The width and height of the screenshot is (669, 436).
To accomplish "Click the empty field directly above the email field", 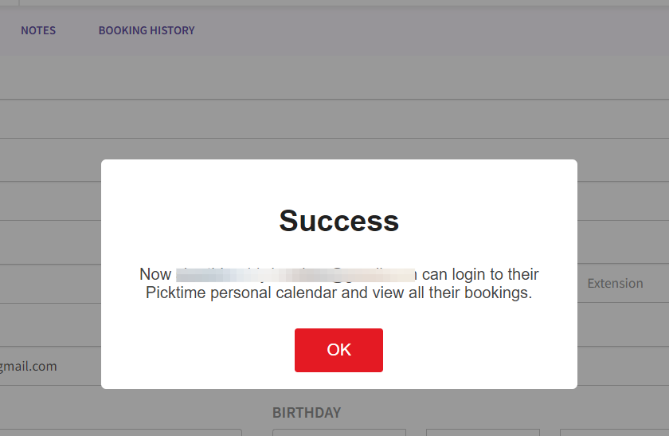I will (x=48, y=324).
